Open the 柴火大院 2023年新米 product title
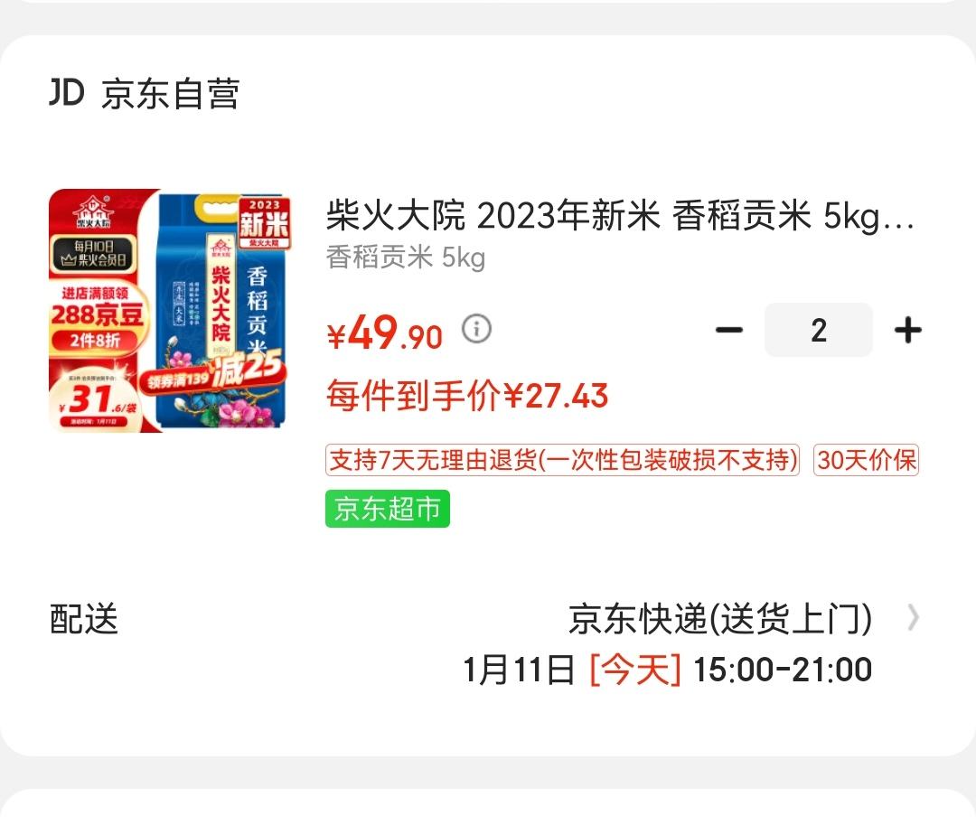Screen dimensions: 976x825 pos(621,216)
